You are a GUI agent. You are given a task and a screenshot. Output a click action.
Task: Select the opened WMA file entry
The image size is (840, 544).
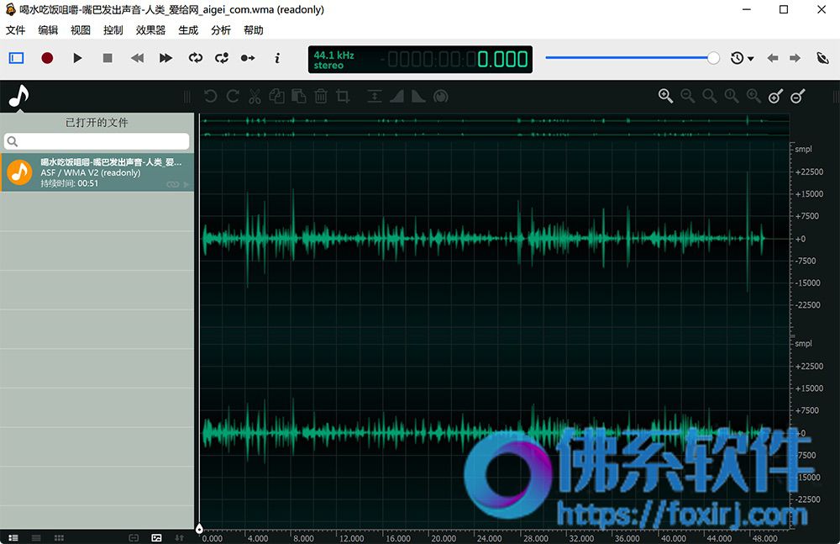[97, 172]
